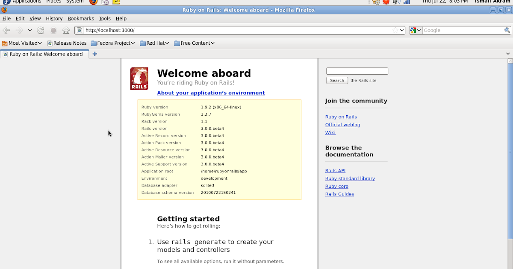Launch Firefox from the top panel icon
This screenshot has width=513, height=269.
(94, 2)
